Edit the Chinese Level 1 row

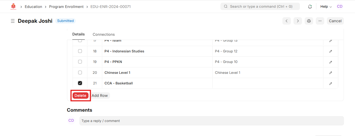[331, 73]
